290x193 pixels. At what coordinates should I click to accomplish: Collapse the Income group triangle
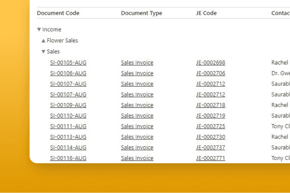click(39, 30)
